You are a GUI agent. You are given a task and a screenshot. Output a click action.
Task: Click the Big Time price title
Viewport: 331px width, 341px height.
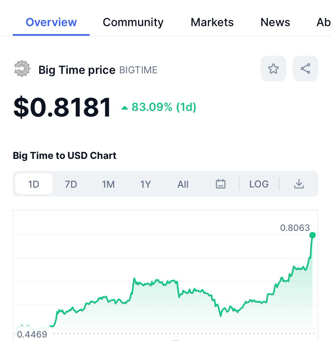point(77,70)
